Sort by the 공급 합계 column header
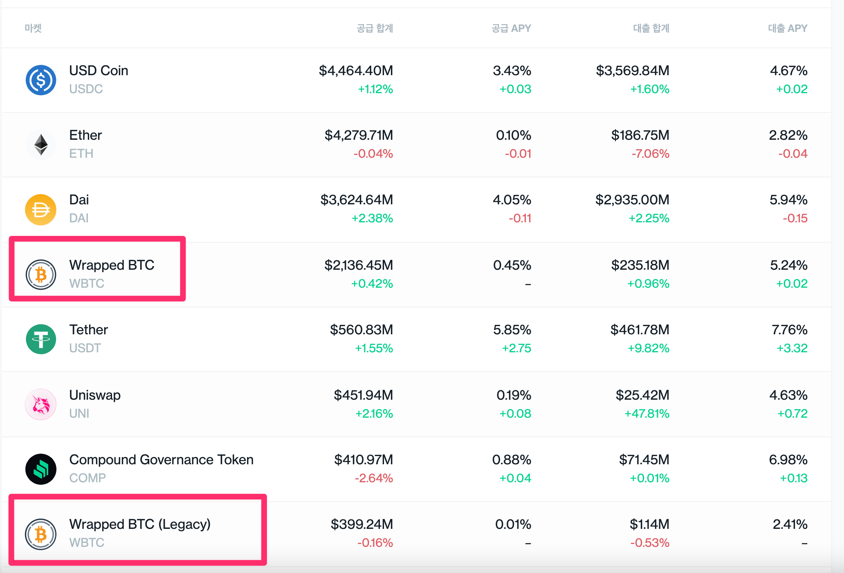Image resolution: width=844 pixels, height=573 pixels. (375, 28)
